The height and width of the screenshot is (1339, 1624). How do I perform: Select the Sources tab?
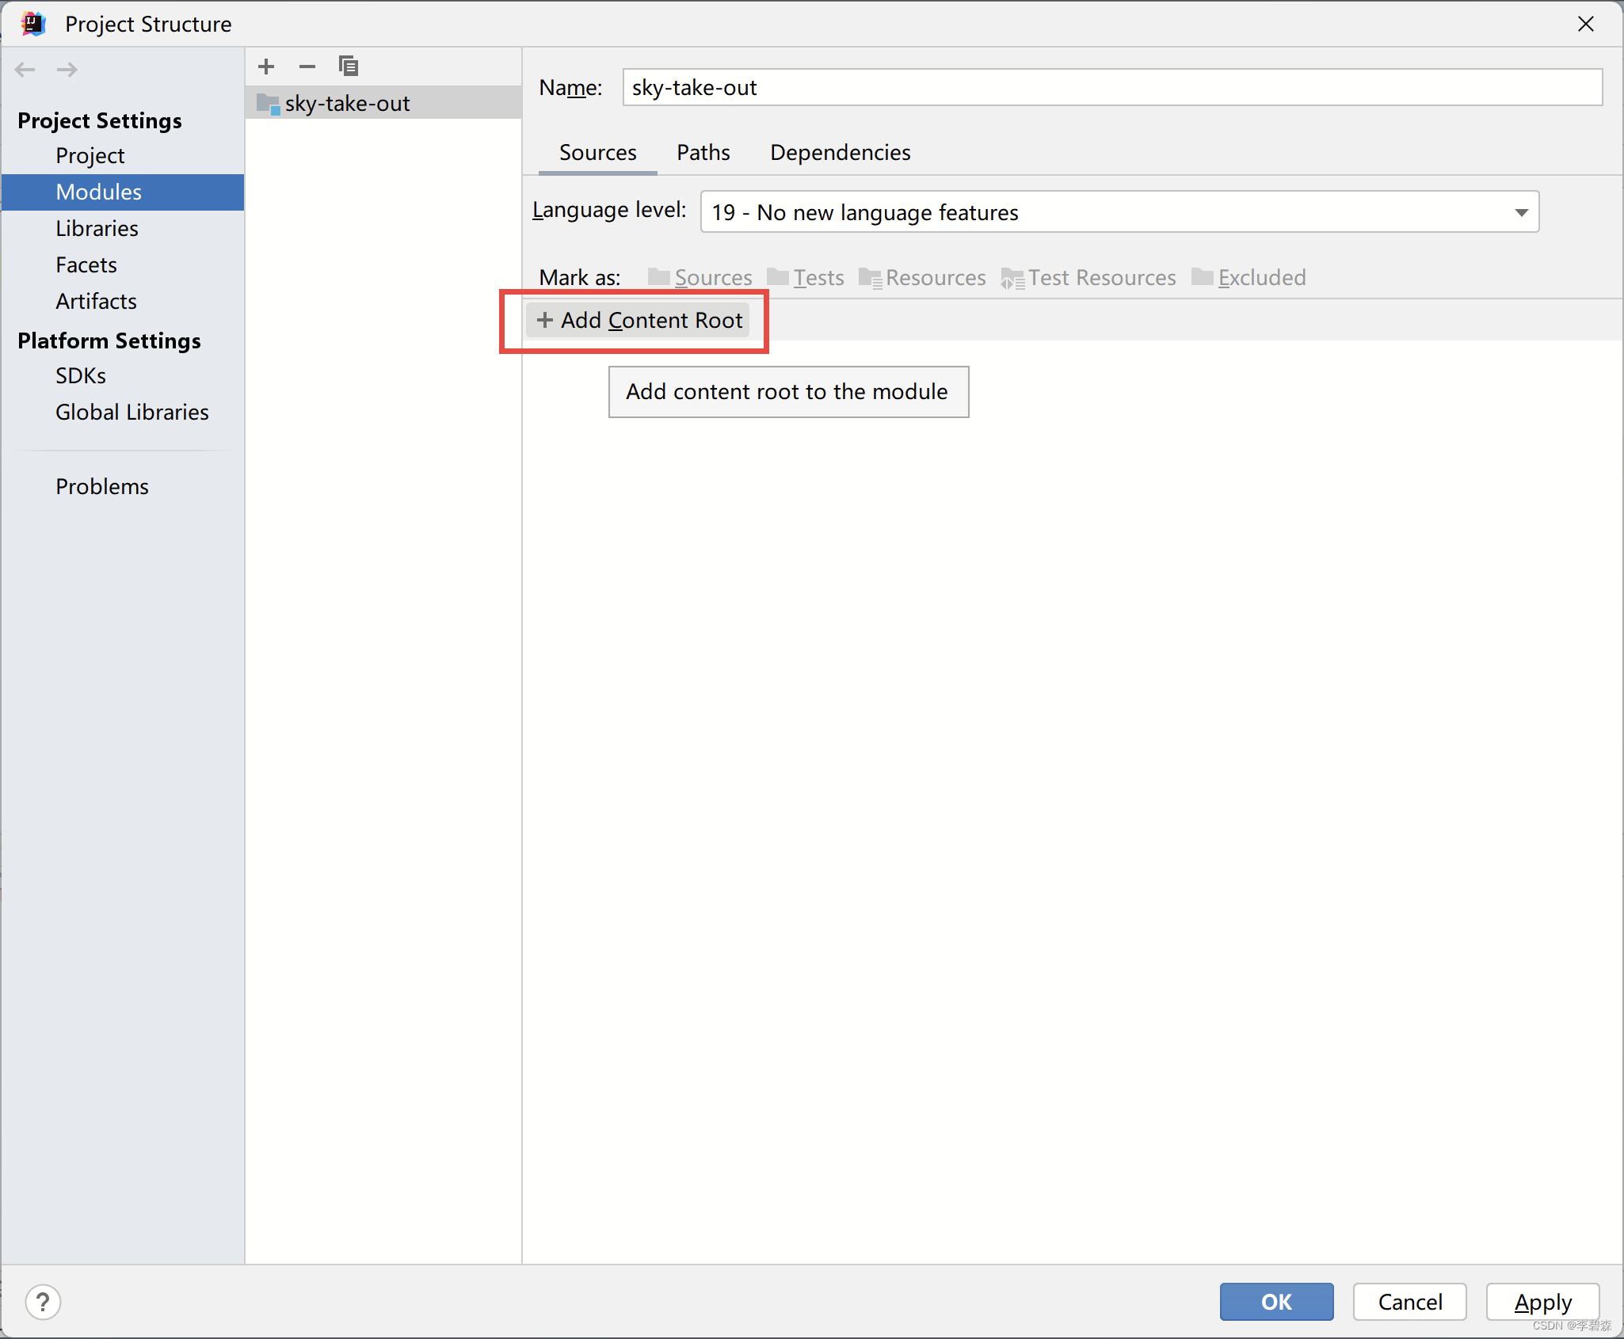pyautogui.click(x=597, y=152)
